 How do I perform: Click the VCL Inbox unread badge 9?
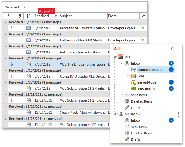coord(171,63)
